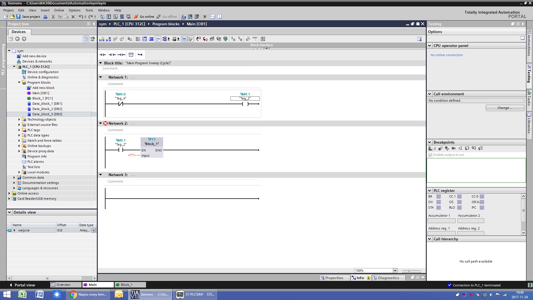Image resolution: width=533 pixels, height=300 pixels.
Task: Insert a normally closed contact
Action: tap(112, 55)
